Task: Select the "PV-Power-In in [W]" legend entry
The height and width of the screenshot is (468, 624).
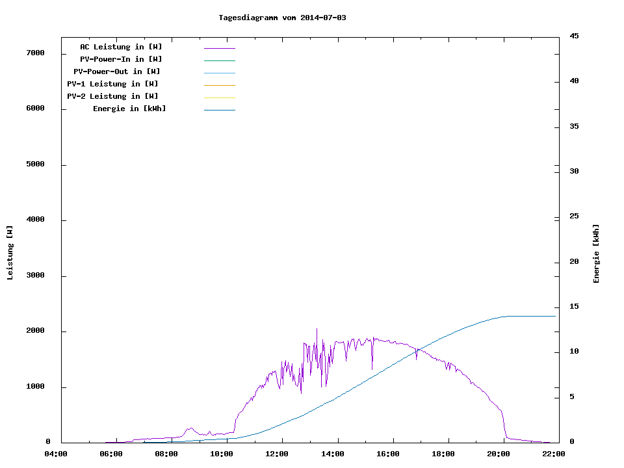Action: (x=121, y=59)
